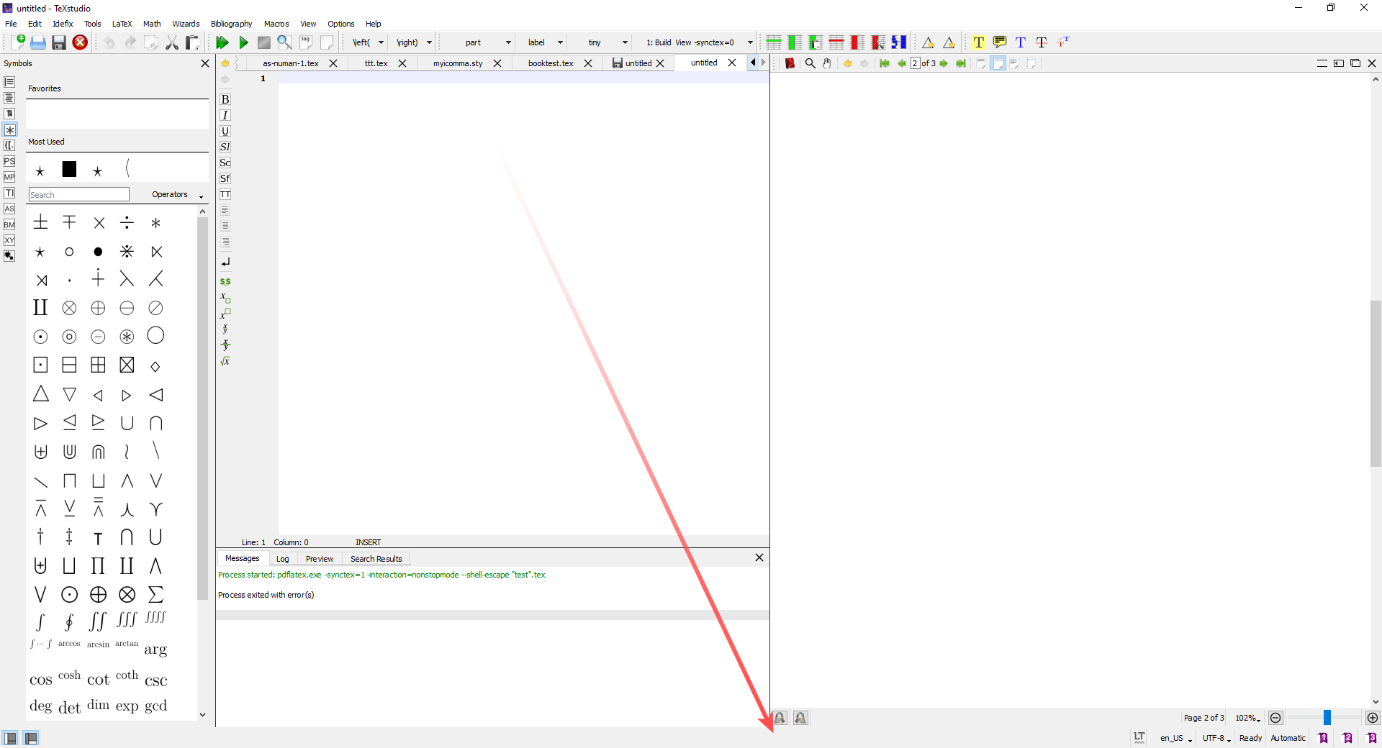The height and width of the screenshot is (748, 1382).
Task: Go to first page in PDF viewer
Action: pos(885,63)
